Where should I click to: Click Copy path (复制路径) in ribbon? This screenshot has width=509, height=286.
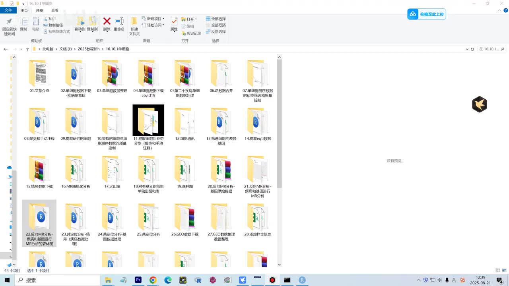pyautogui.click(x=53, y=25)
